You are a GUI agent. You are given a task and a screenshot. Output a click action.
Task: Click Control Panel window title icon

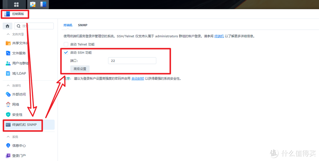(x=7, y=14)
